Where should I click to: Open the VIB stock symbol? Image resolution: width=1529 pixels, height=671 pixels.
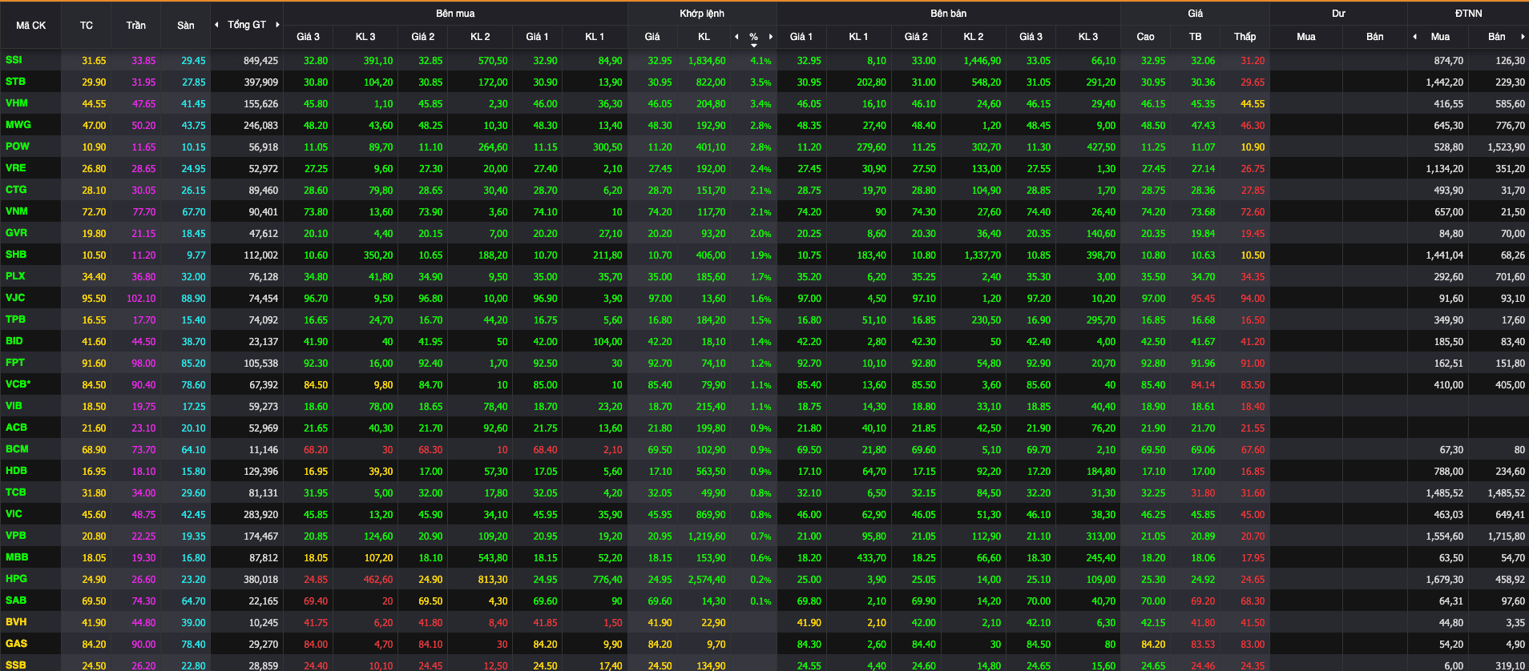coord(14,406)
